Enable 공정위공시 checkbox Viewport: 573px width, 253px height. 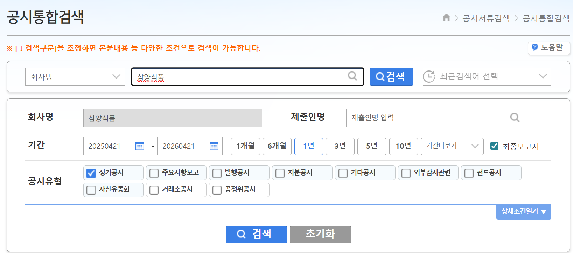coord(217,190)
